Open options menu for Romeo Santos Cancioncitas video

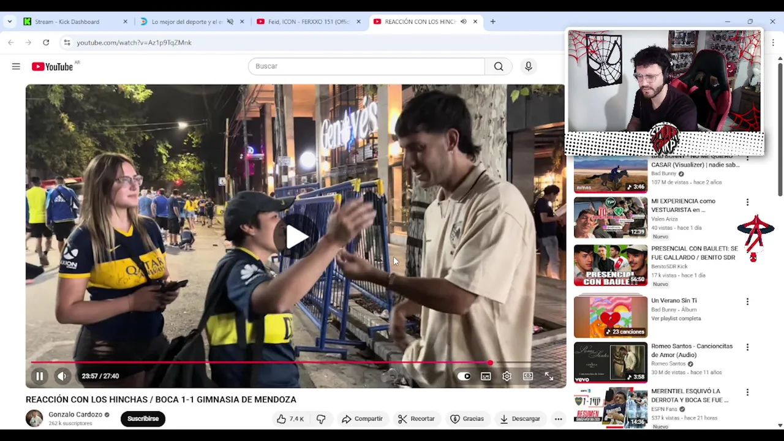click(747, 347)
